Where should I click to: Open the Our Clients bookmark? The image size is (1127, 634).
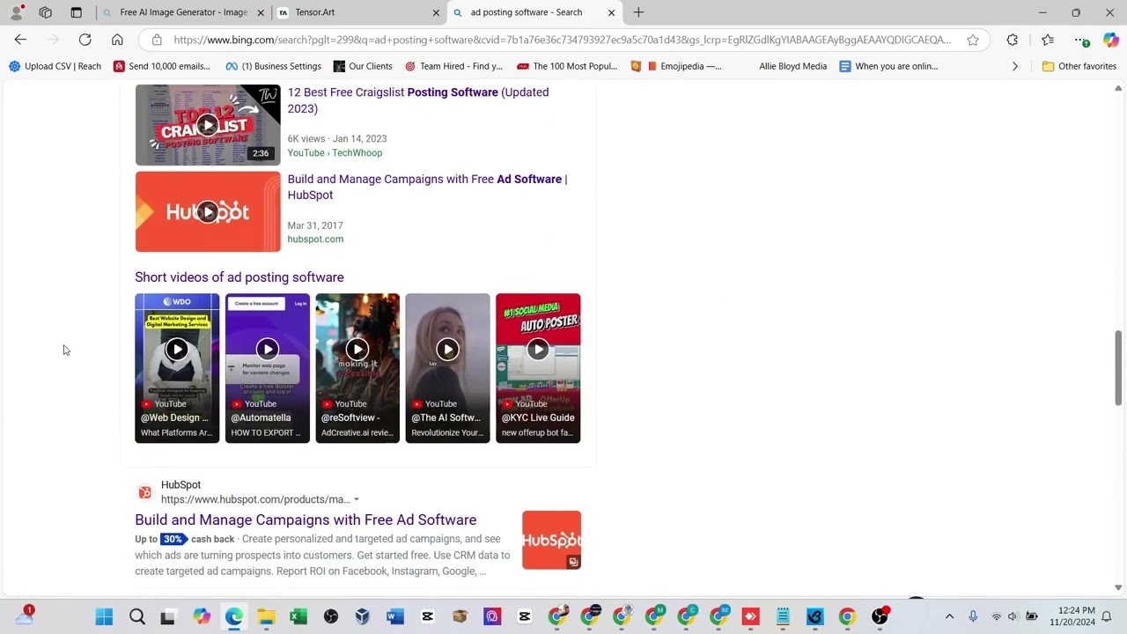click(x=363, y=66)
